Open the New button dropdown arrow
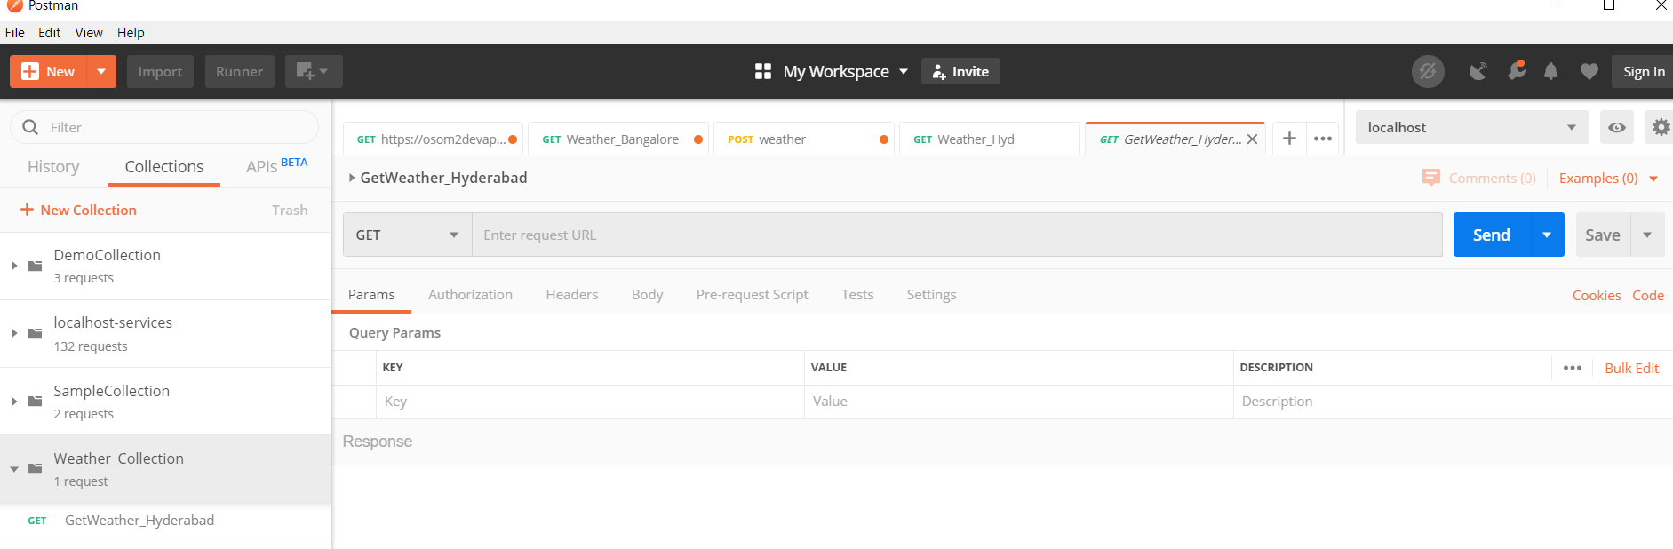 pyautogui.click(x=101, y=71)
